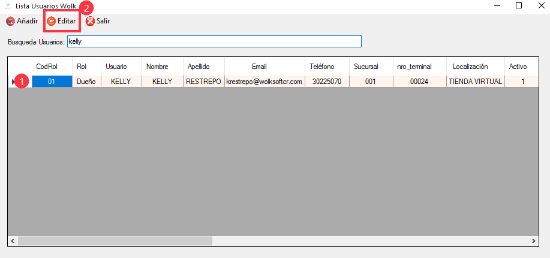Select the row arrow indicator for KELLY
This screenshot has width=550, height=258.
(x=13, y=82)
